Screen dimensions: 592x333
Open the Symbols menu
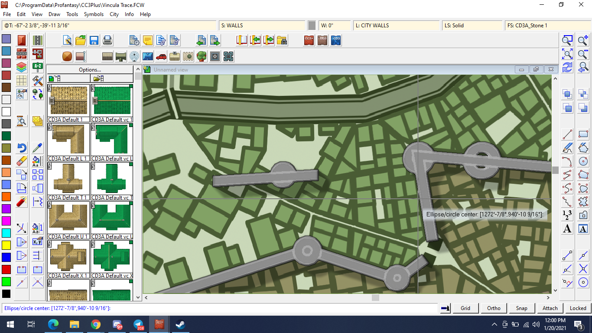pos(94,14)
